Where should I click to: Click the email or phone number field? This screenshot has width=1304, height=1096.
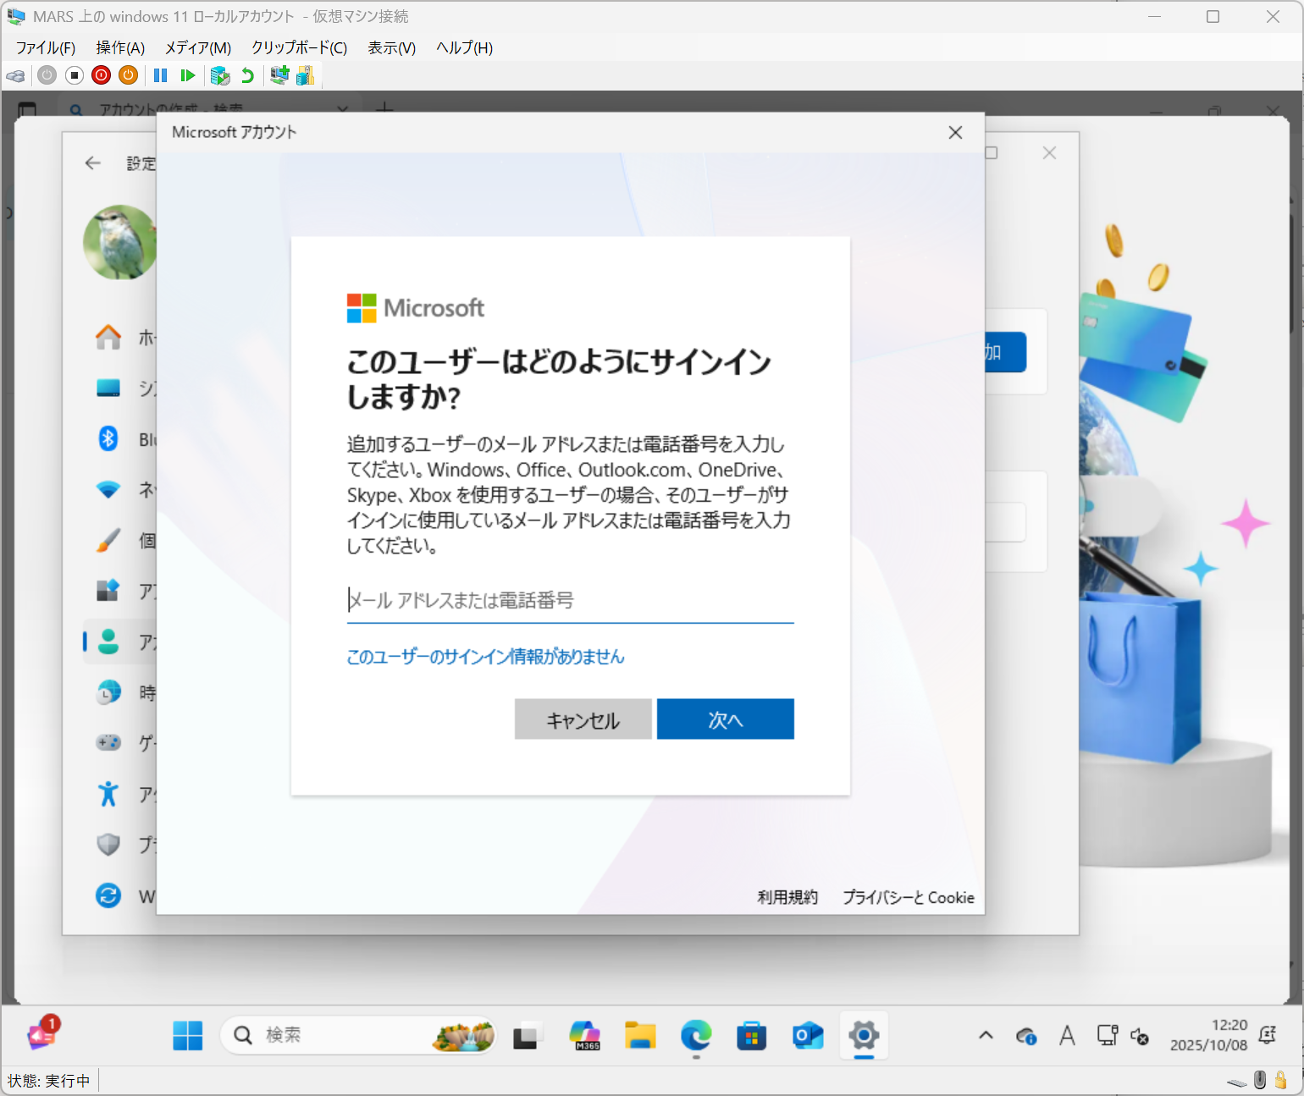pyautogui.click(x=569, y=601)
